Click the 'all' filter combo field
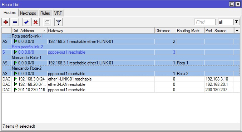 coord(225,22)
